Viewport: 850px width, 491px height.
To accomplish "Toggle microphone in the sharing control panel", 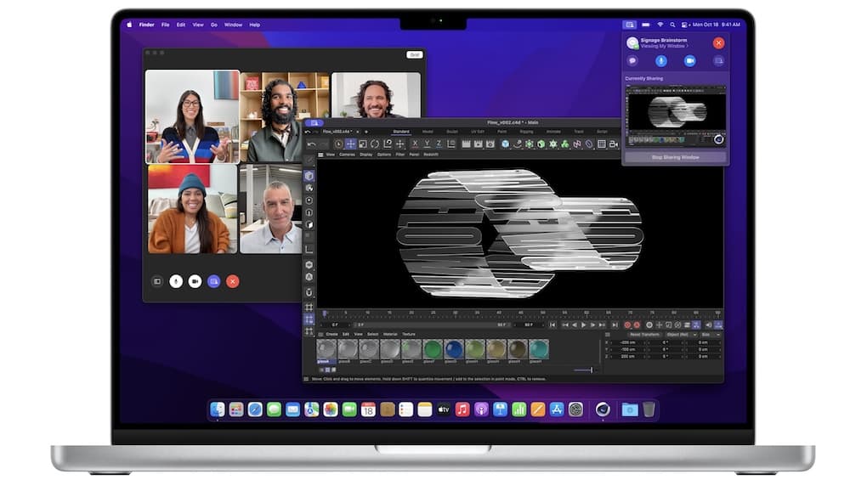I will pos(660,60).
